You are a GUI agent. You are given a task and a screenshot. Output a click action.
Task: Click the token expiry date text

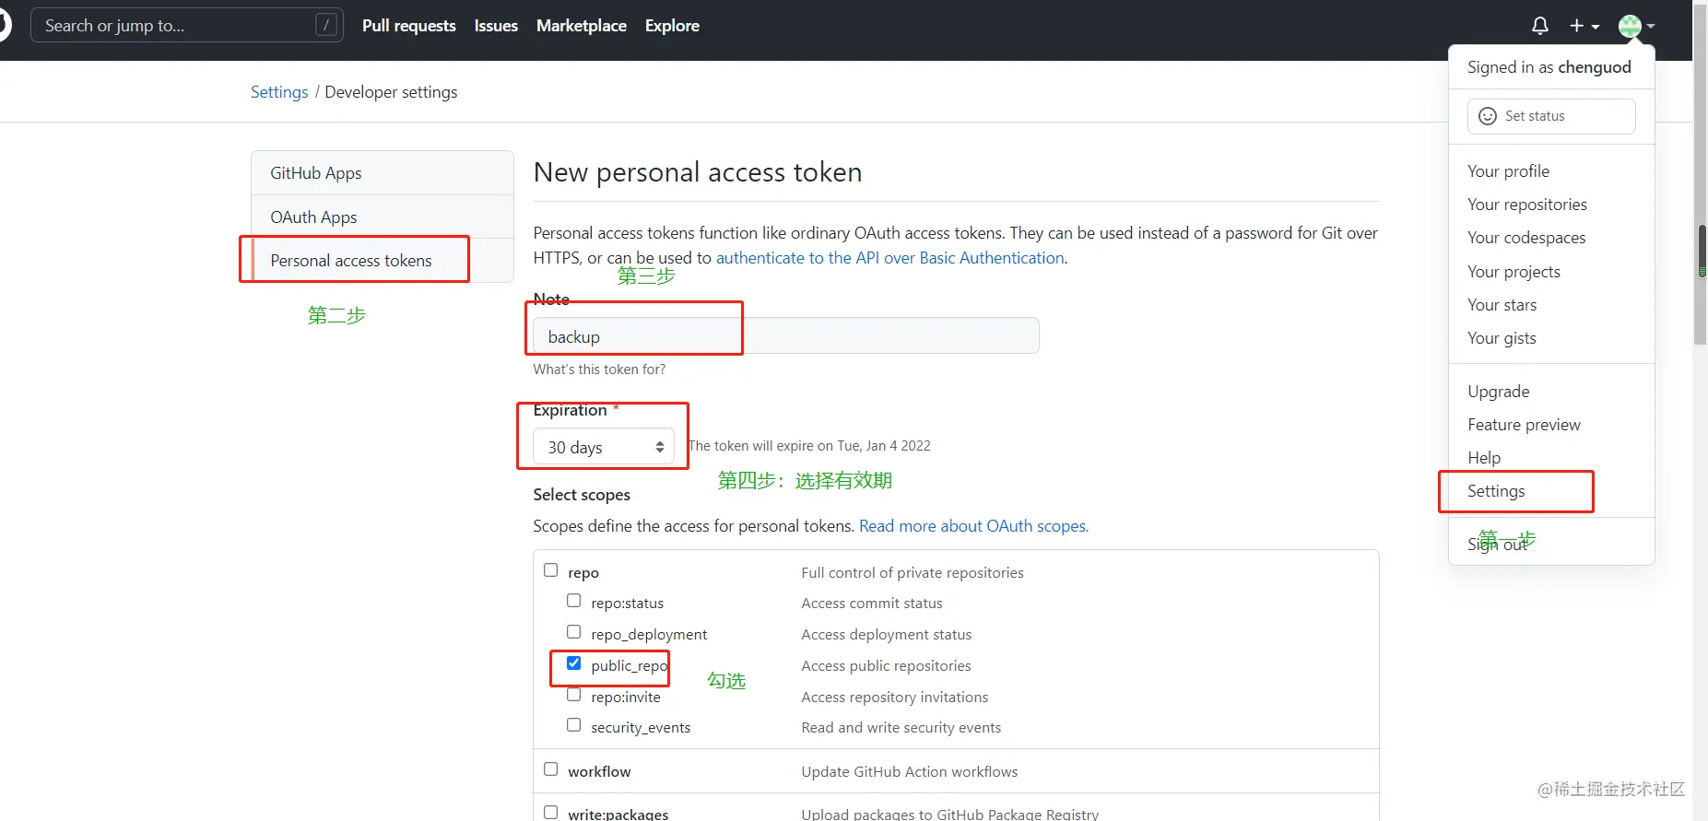[810, 446]
